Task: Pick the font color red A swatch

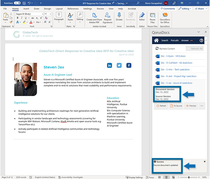Action: pos(31,22)
